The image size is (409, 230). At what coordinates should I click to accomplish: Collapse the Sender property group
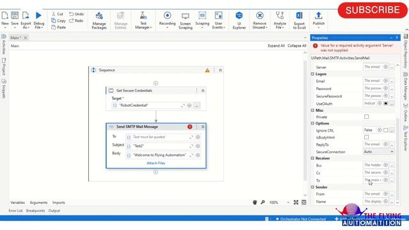313,187
